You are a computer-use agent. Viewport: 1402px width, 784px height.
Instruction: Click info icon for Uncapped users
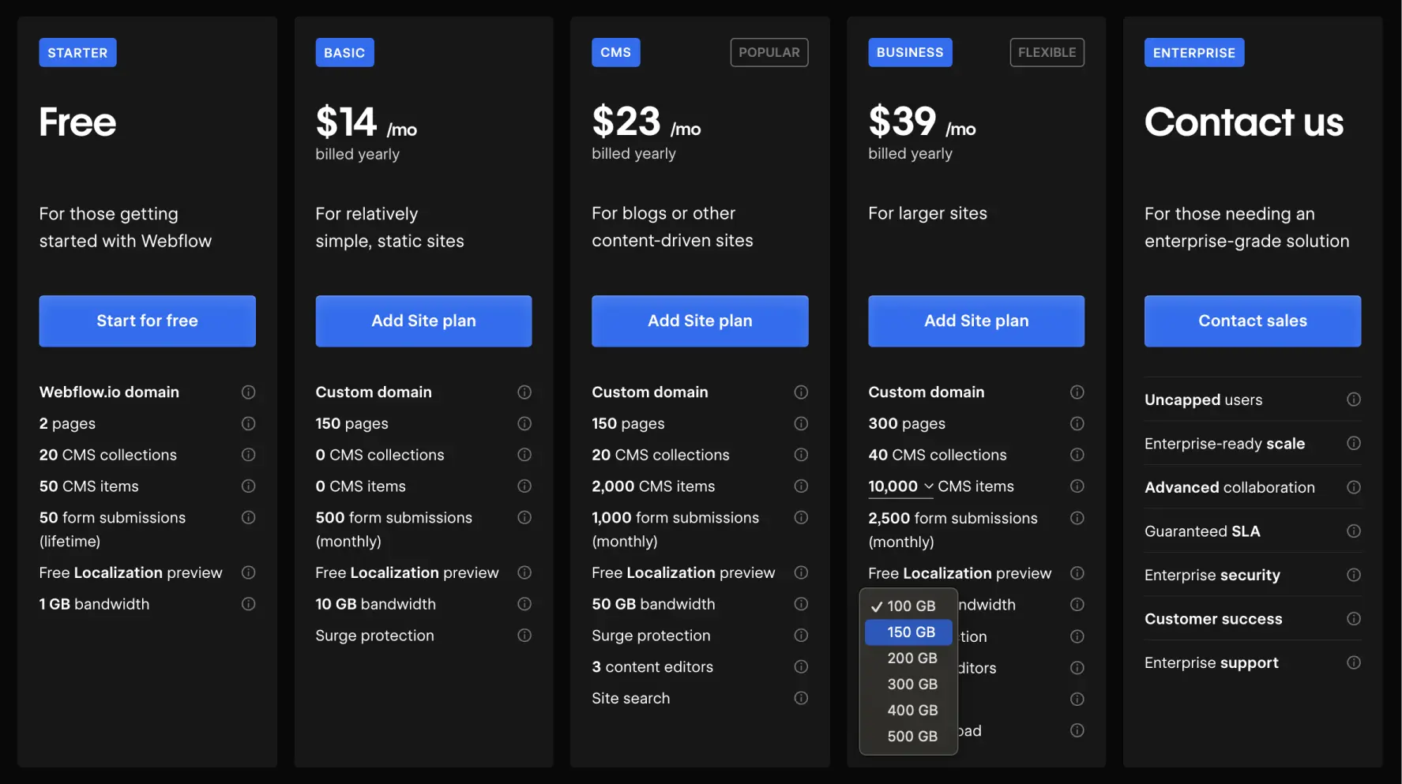[1354, 400]
